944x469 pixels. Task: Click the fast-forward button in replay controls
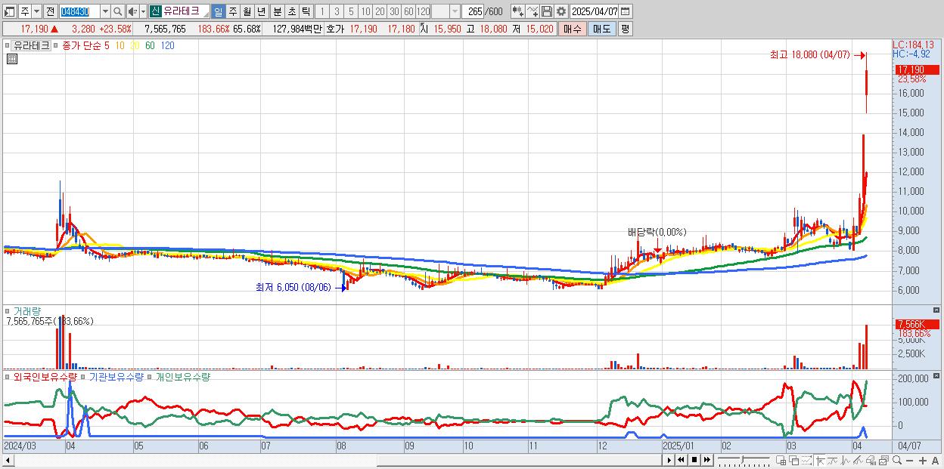tap(706, 460)
